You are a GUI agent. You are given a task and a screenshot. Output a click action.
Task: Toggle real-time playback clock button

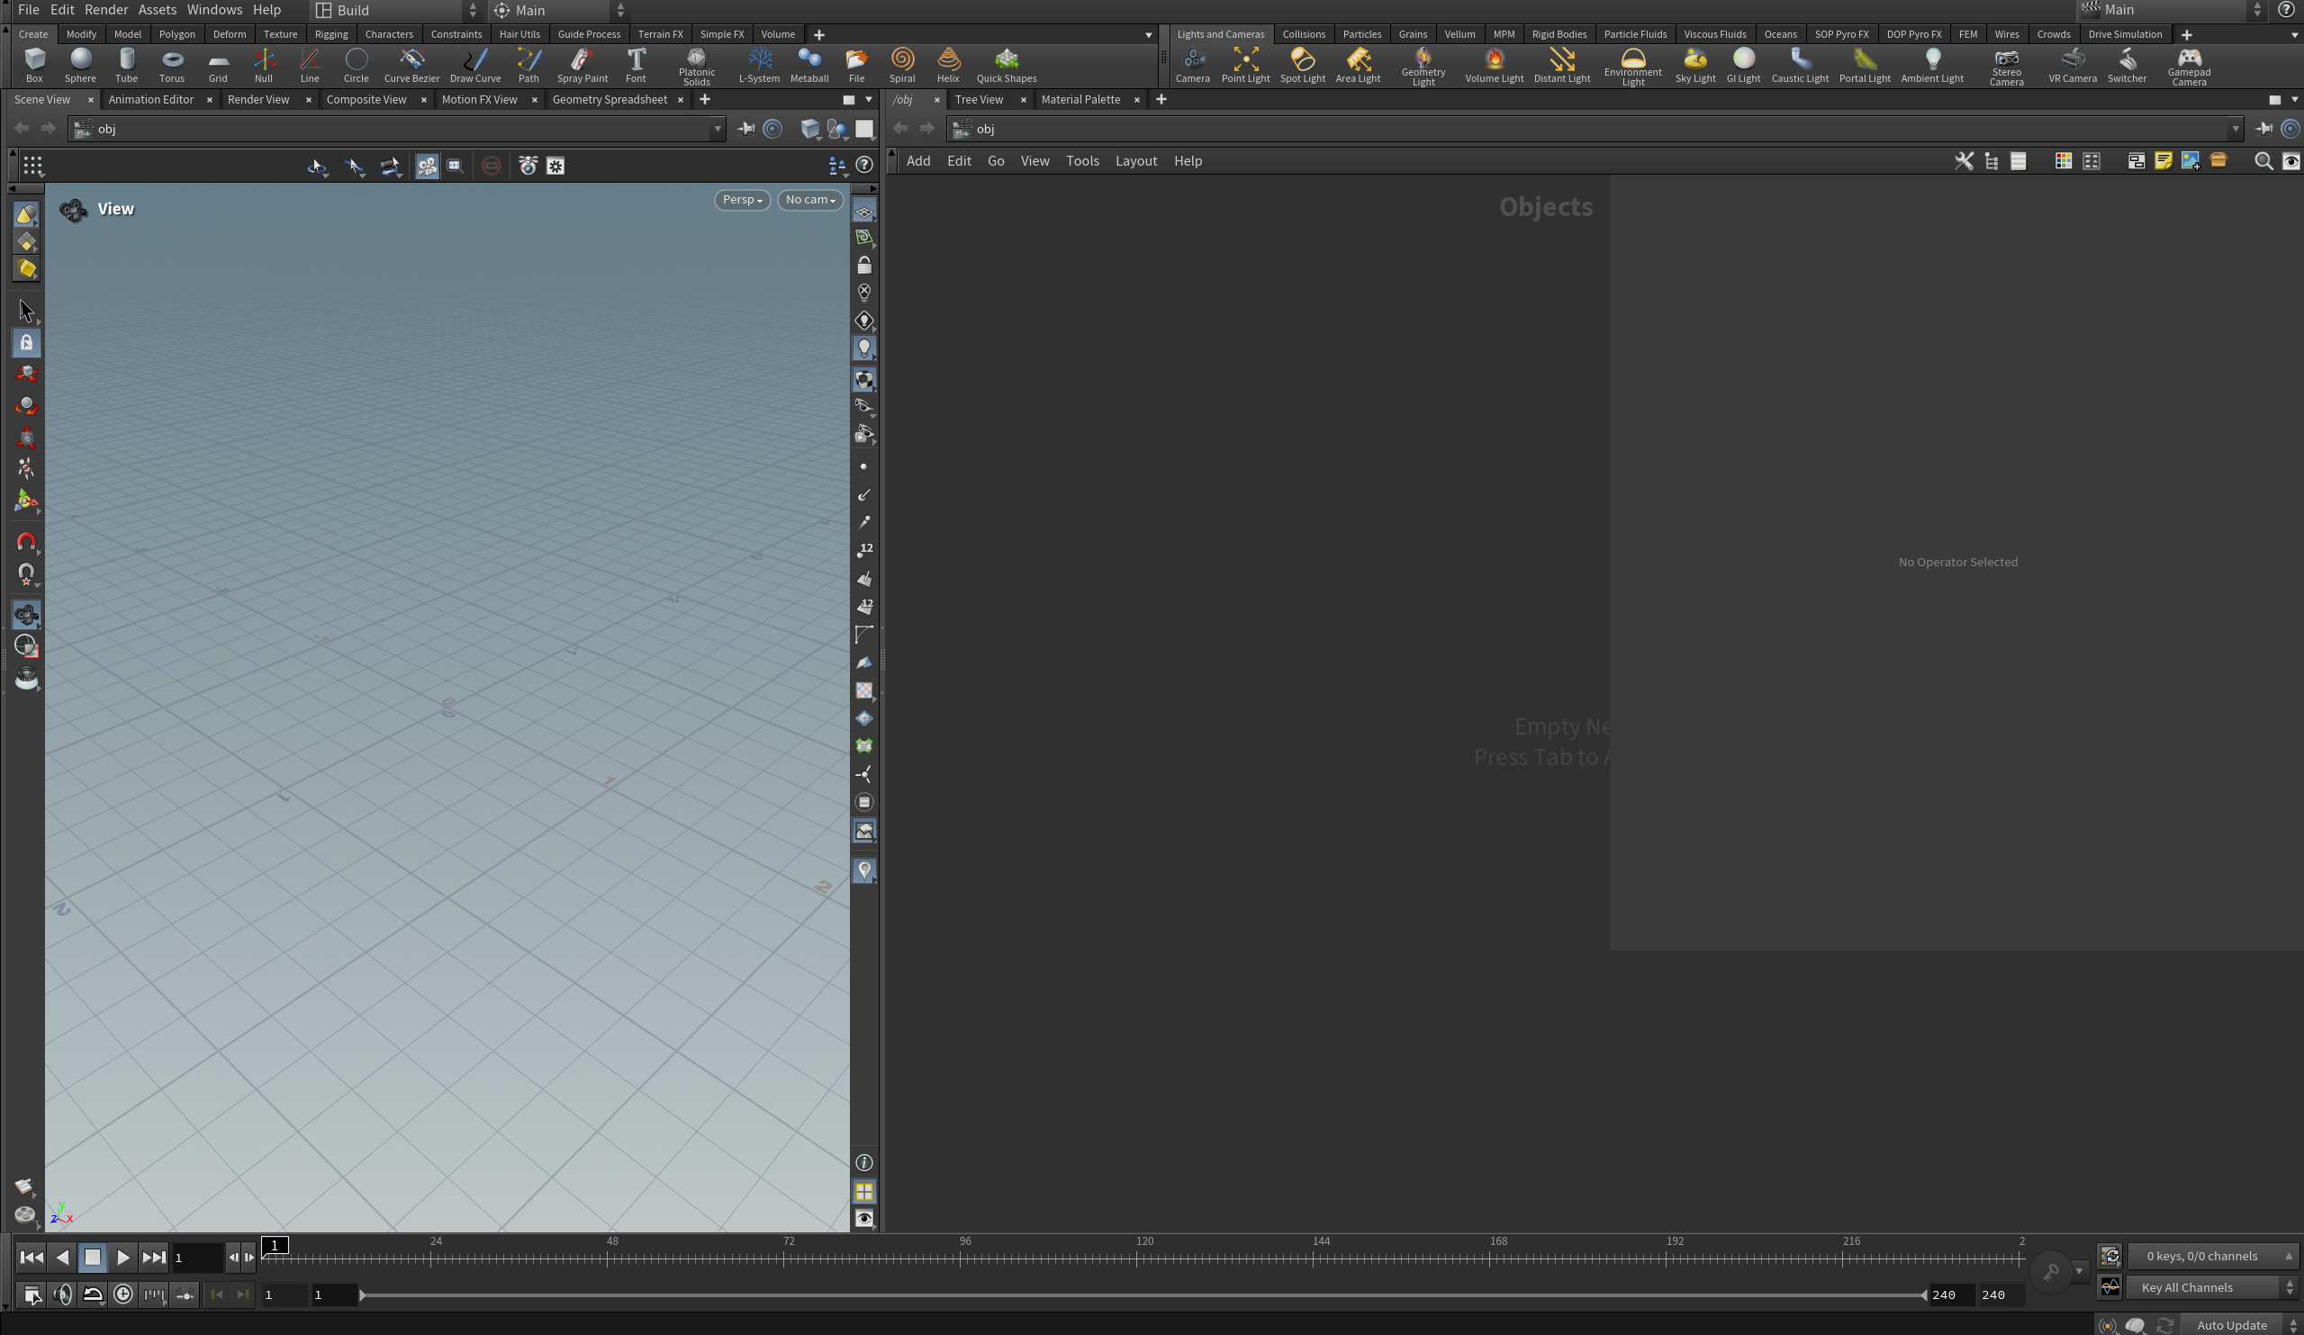pos(123,1294)
